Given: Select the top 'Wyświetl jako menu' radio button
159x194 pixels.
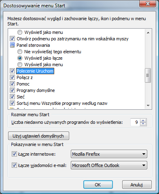Looking at the screenshot, I should click(20, 32).
